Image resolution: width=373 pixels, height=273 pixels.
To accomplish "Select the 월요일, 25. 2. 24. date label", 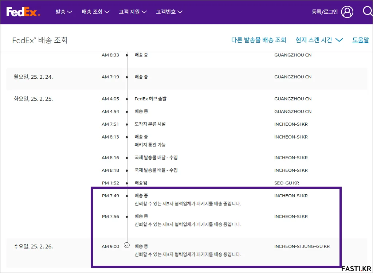I will pos(33,77).
